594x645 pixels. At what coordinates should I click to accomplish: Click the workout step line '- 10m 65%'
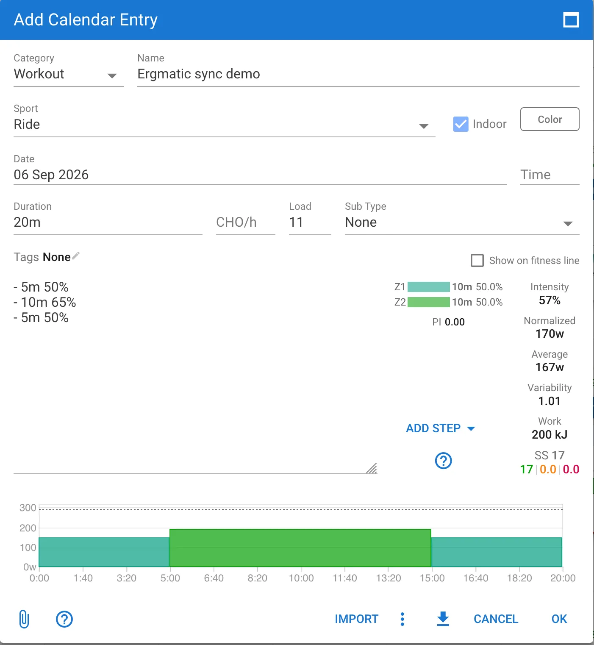[x=45, y=302]
